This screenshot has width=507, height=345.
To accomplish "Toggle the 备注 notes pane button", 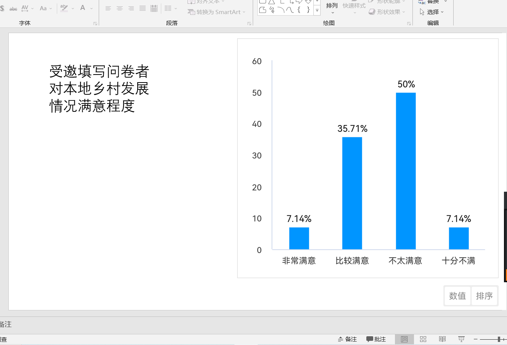I will 347,339.
